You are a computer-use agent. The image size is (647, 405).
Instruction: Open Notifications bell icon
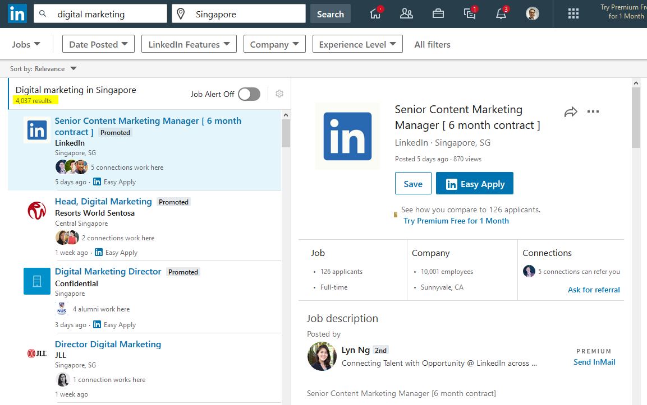tap(501, 13)
